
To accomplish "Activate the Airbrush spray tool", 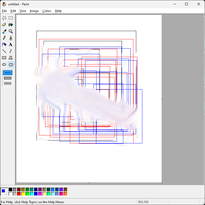I will tap(4, 45).
